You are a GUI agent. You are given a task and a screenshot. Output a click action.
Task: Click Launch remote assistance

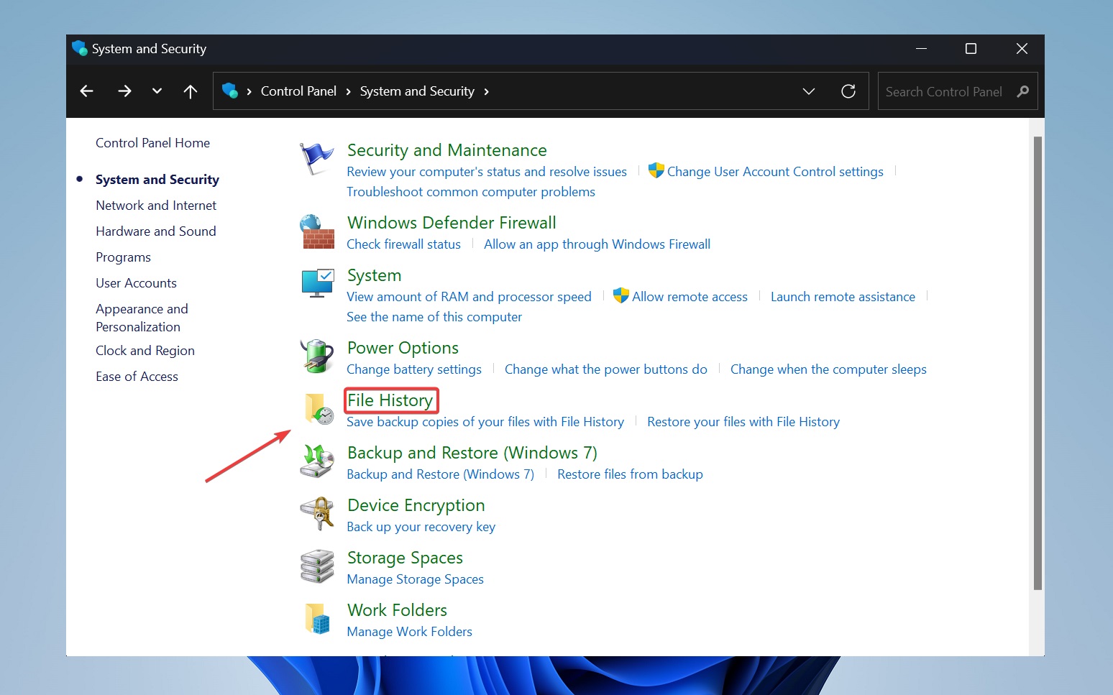coord(843,297)
